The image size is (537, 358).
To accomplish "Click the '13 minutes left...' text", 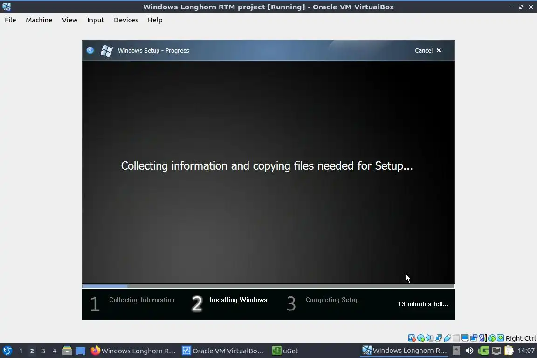I will (423, 304).
